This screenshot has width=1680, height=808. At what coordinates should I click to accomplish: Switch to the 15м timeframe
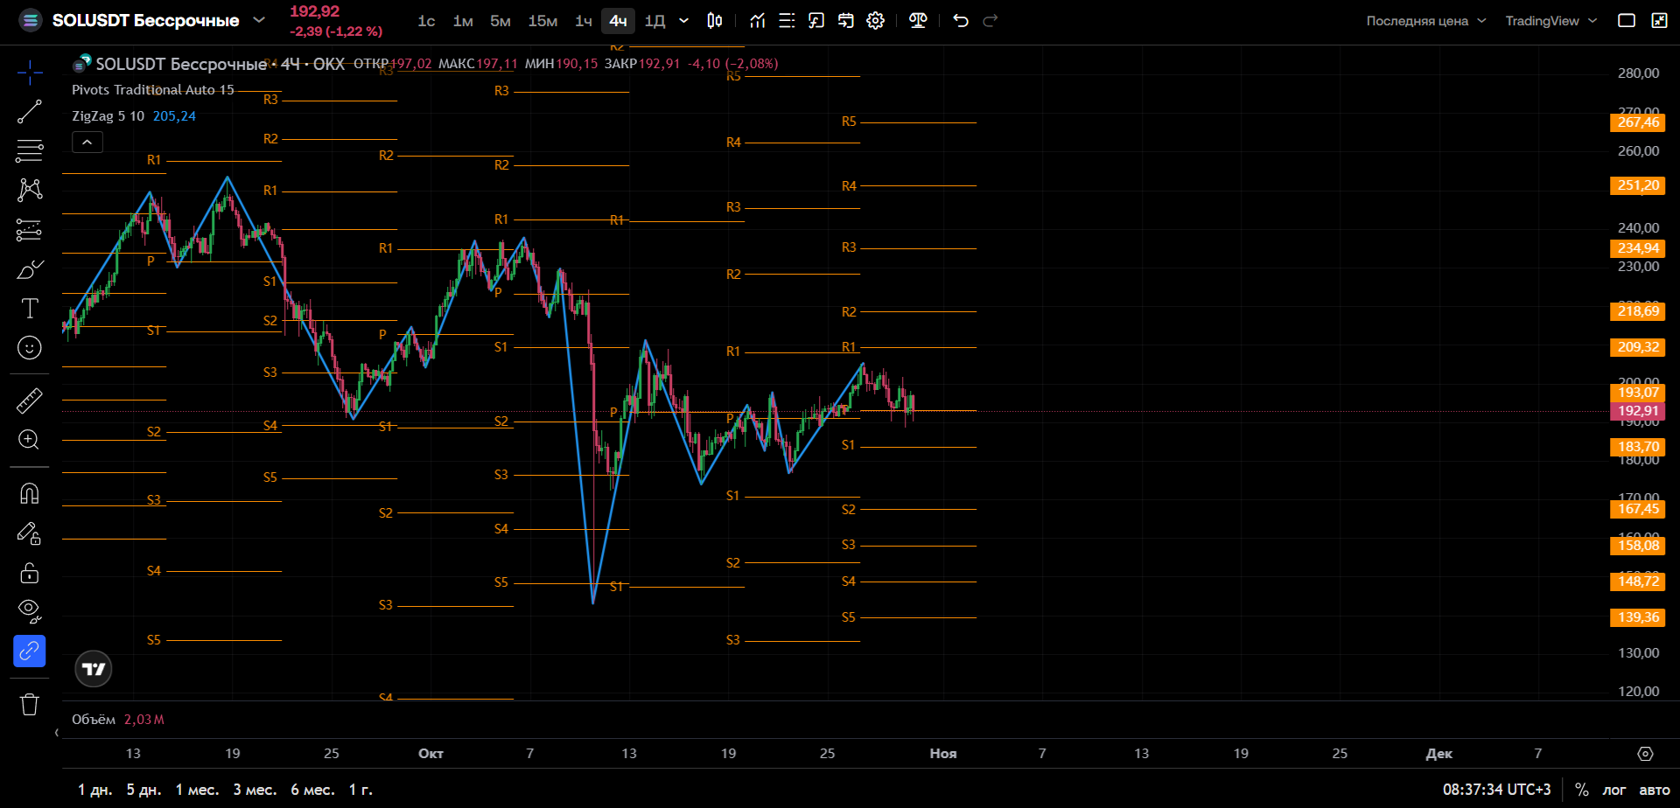click(542, 20)
